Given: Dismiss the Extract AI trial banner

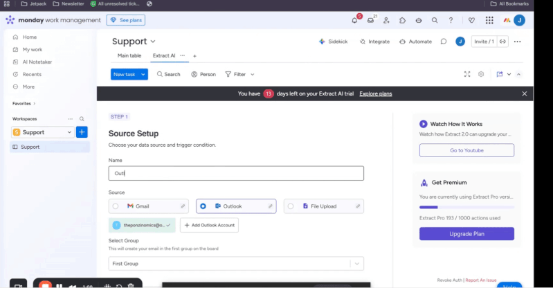Looking at the screenshot, I should [x=525, y=94].
